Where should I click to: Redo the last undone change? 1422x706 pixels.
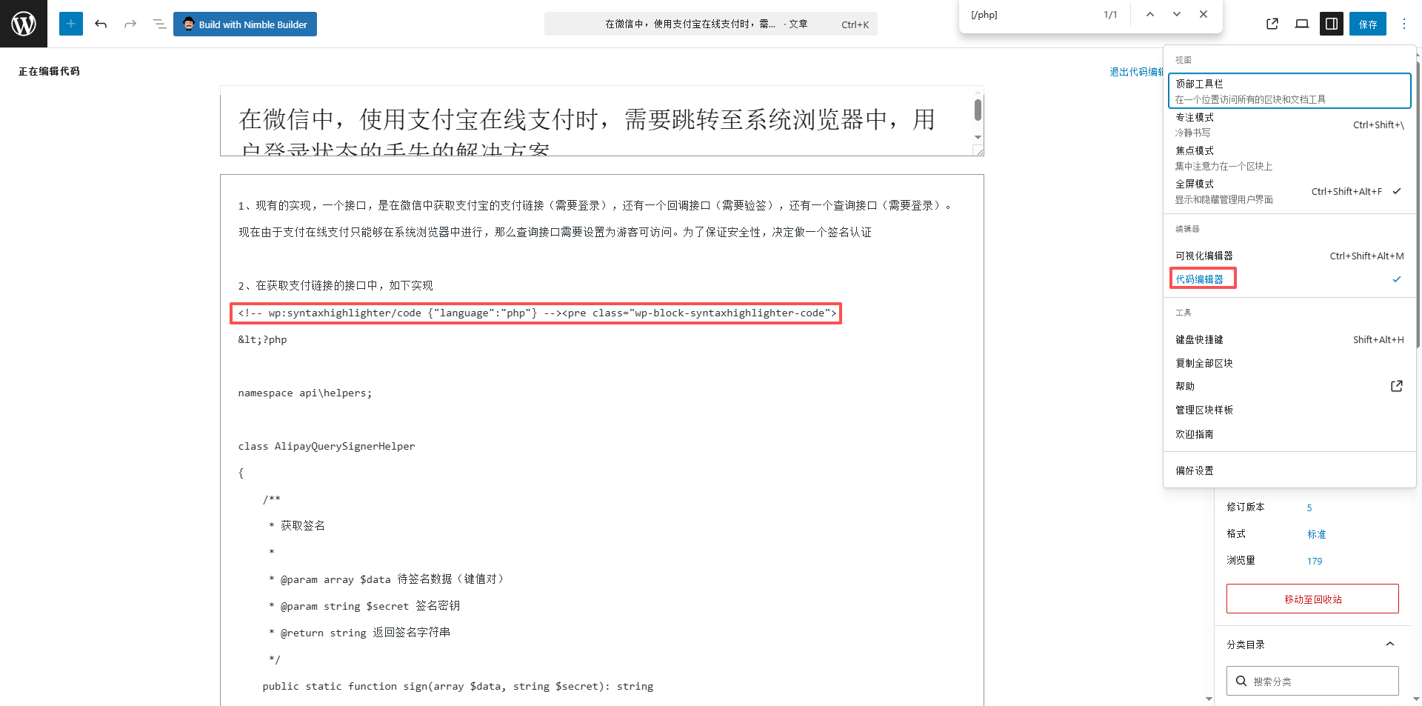pos(130,24)
